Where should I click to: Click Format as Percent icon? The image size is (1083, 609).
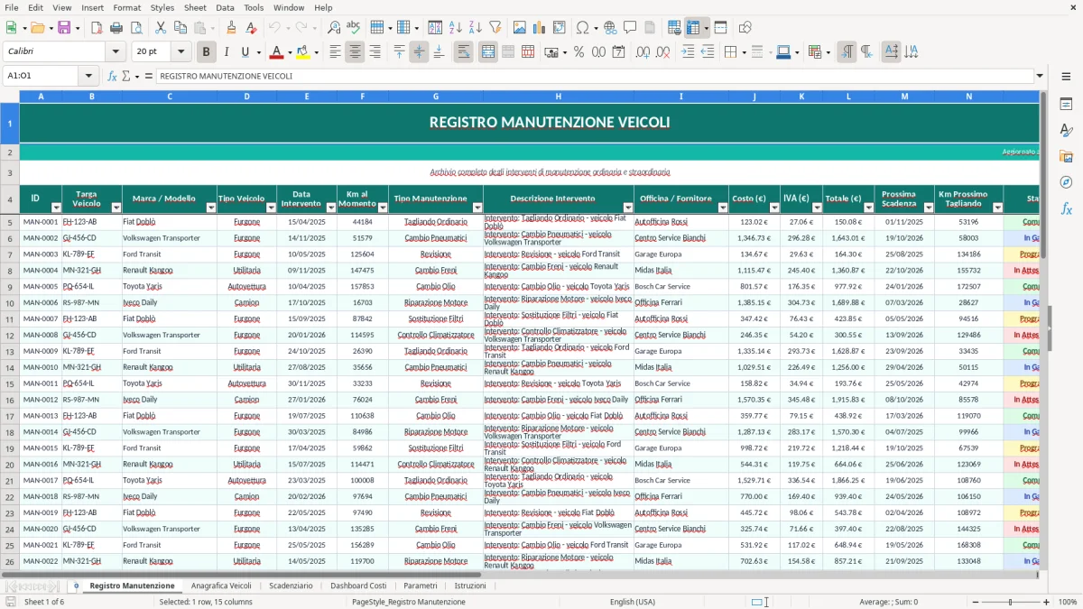tap(579, 52)
